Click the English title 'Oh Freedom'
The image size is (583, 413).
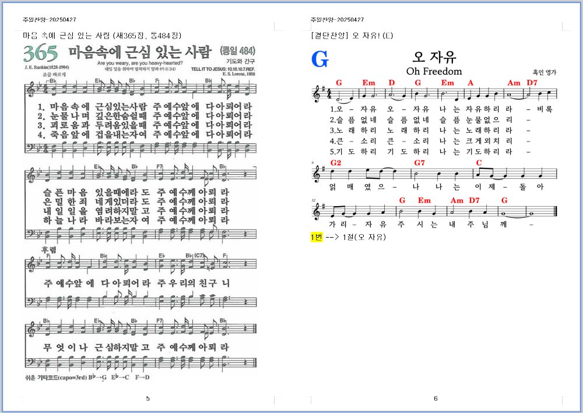tap(434, 71)
